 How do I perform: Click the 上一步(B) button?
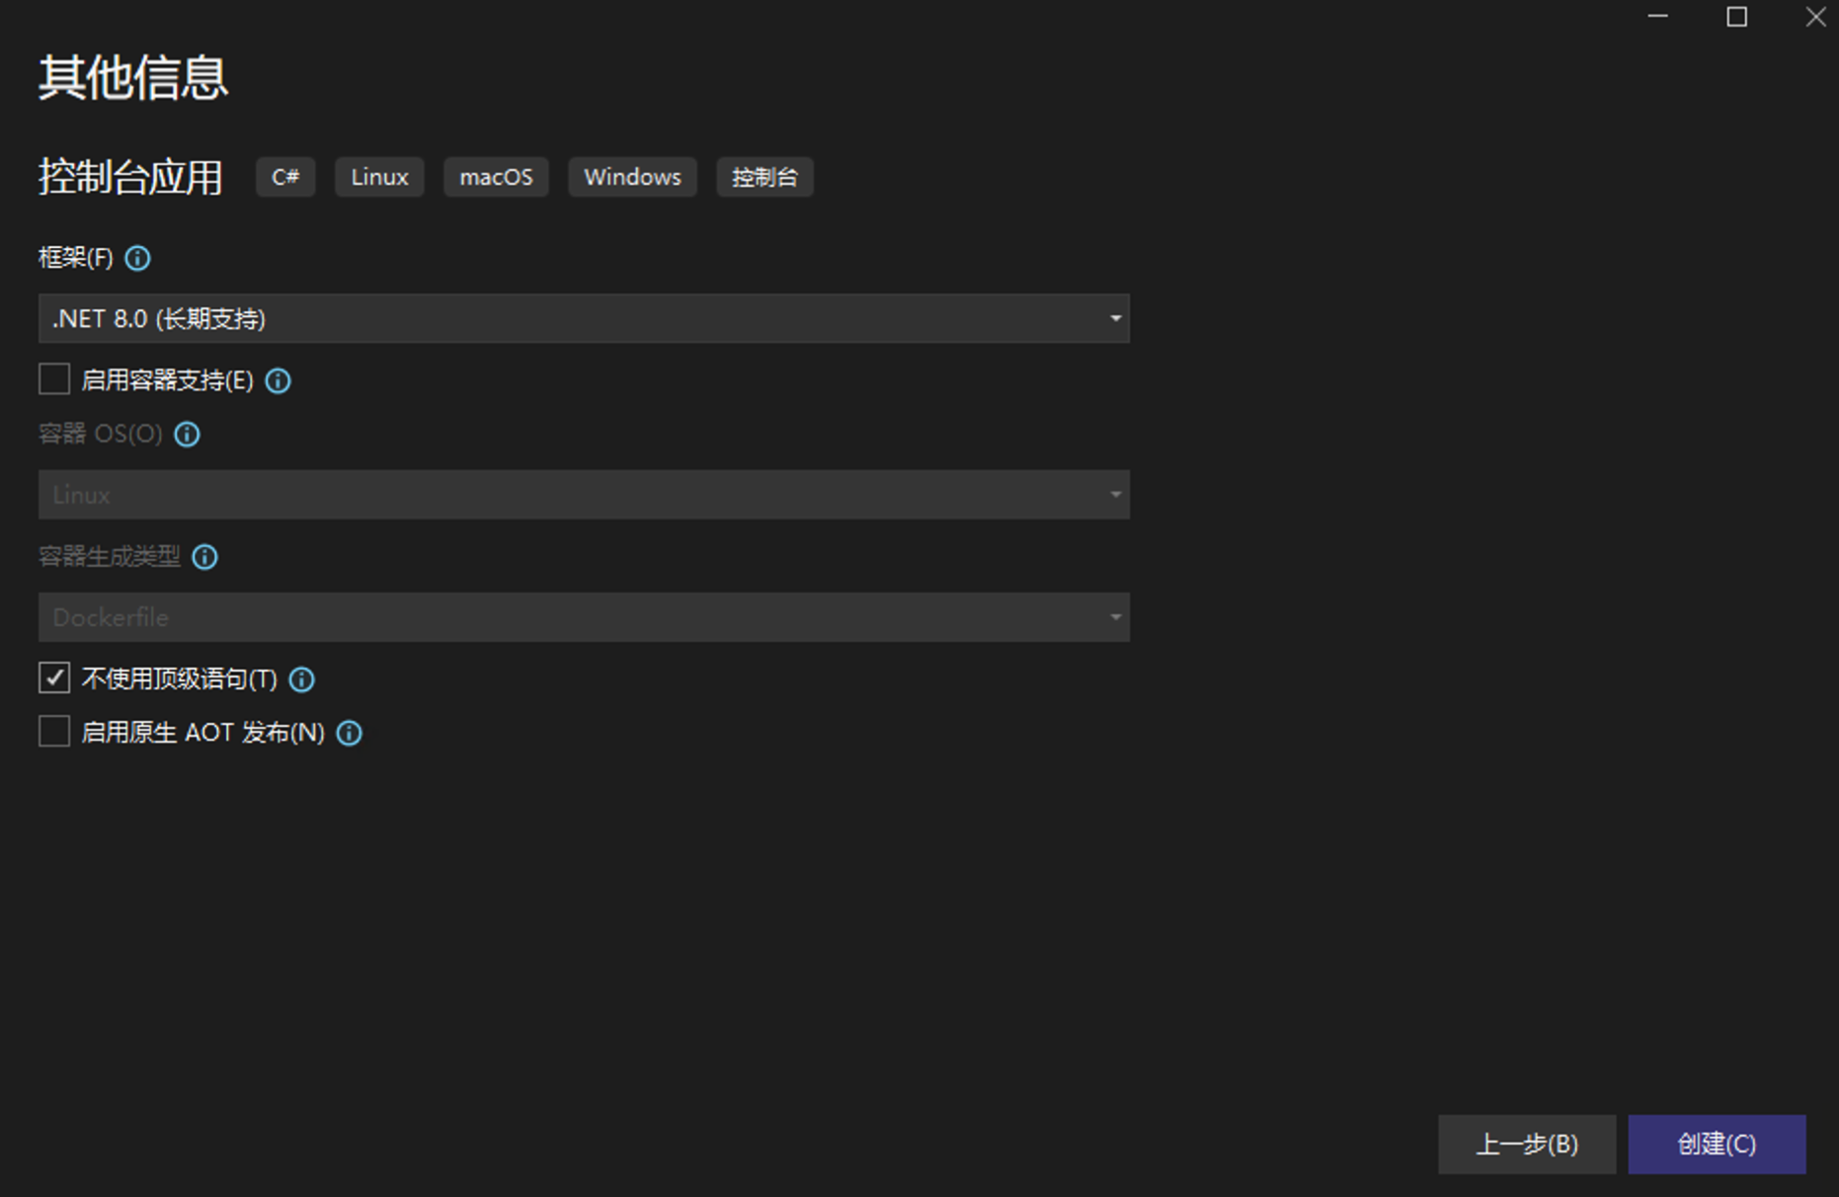[1527, 1144]
